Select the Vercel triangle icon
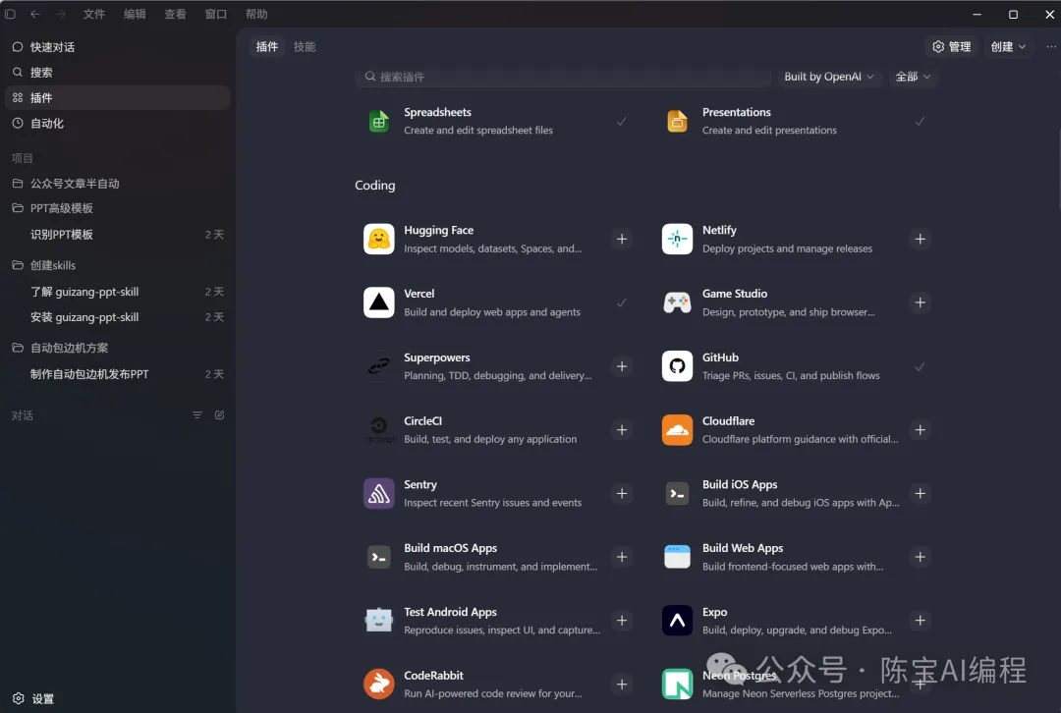The height and width of the screenshot is (713, 1061). (379, 302)
